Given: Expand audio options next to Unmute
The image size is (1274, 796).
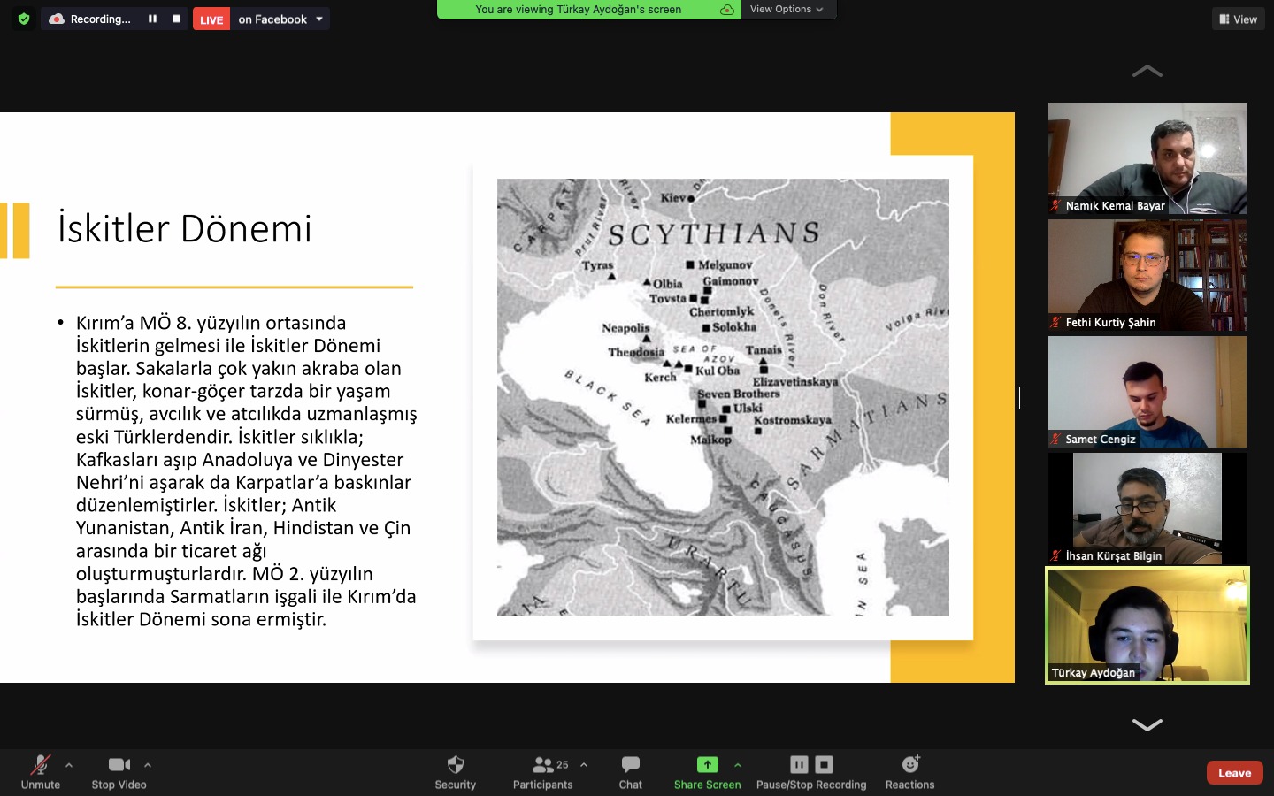Looking at the screenshot, I should (x=69, y=765).
